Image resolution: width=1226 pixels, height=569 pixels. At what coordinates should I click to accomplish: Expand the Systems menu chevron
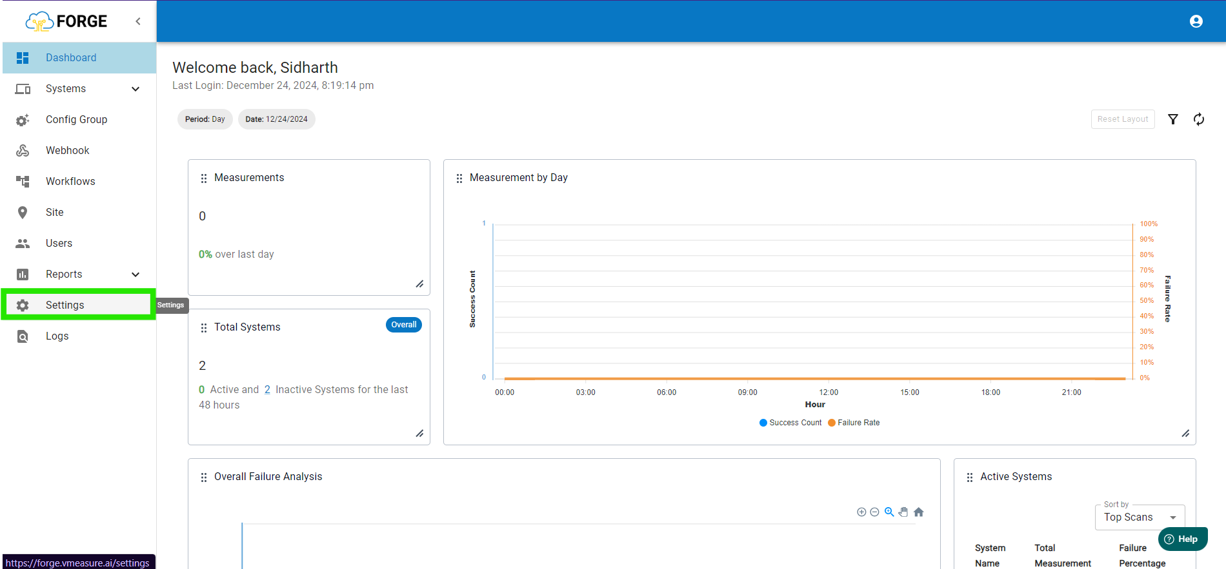(x=136, y=89)
